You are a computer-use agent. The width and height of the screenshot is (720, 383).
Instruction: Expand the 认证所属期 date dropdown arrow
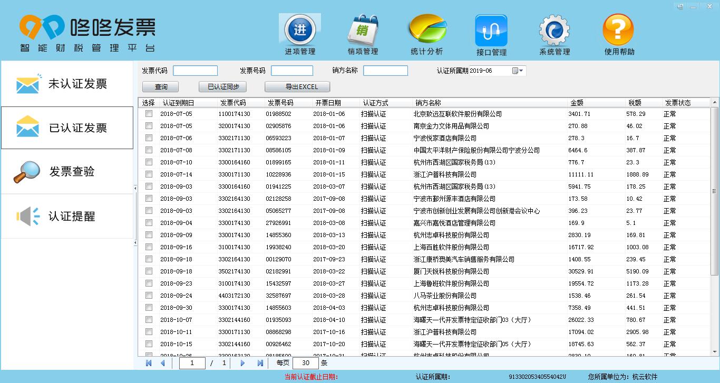point(521,71)
